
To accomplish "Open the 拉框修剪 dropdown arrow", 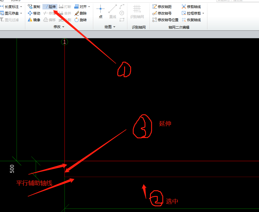I will click(x=203, y=13).
